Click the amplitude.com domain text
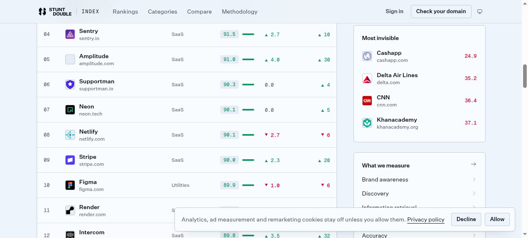Screen dimensions: 528x238 [x=97, y=64]
